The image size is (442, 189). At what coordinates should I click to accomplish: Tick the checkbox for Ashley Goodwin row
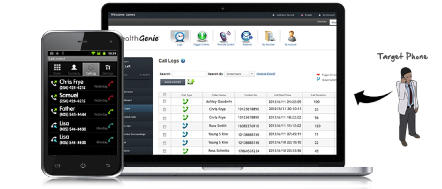tap(165, 102)
